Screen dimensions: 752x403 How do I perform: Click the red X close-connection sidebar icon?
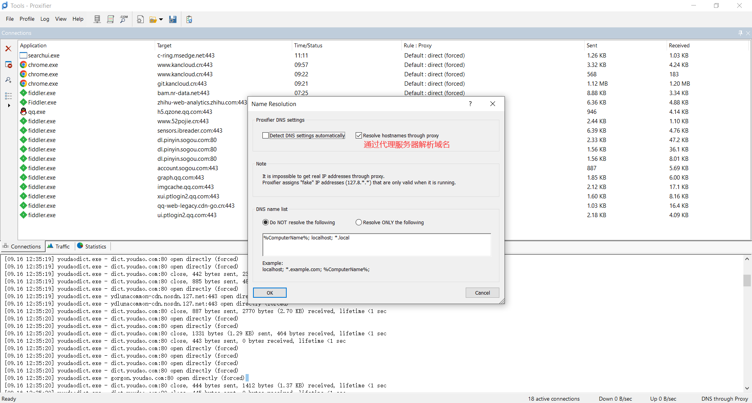(8, 49)
